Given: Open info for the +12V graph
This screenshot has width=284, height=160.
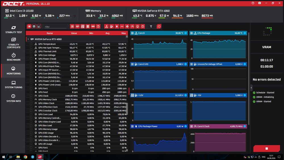Looking at the screenshot, I should (x=185, y=95).
